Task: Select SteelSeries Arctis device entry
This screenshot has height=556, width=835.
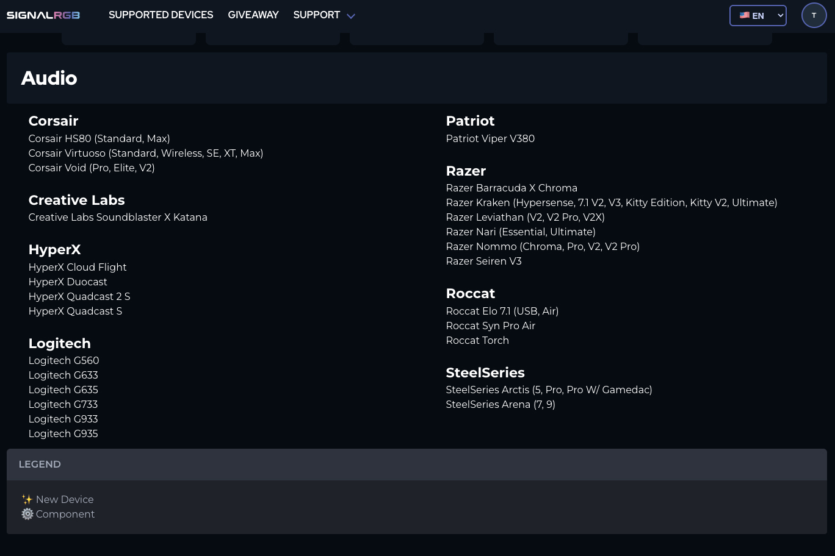Action: click(x=549, y=390)
